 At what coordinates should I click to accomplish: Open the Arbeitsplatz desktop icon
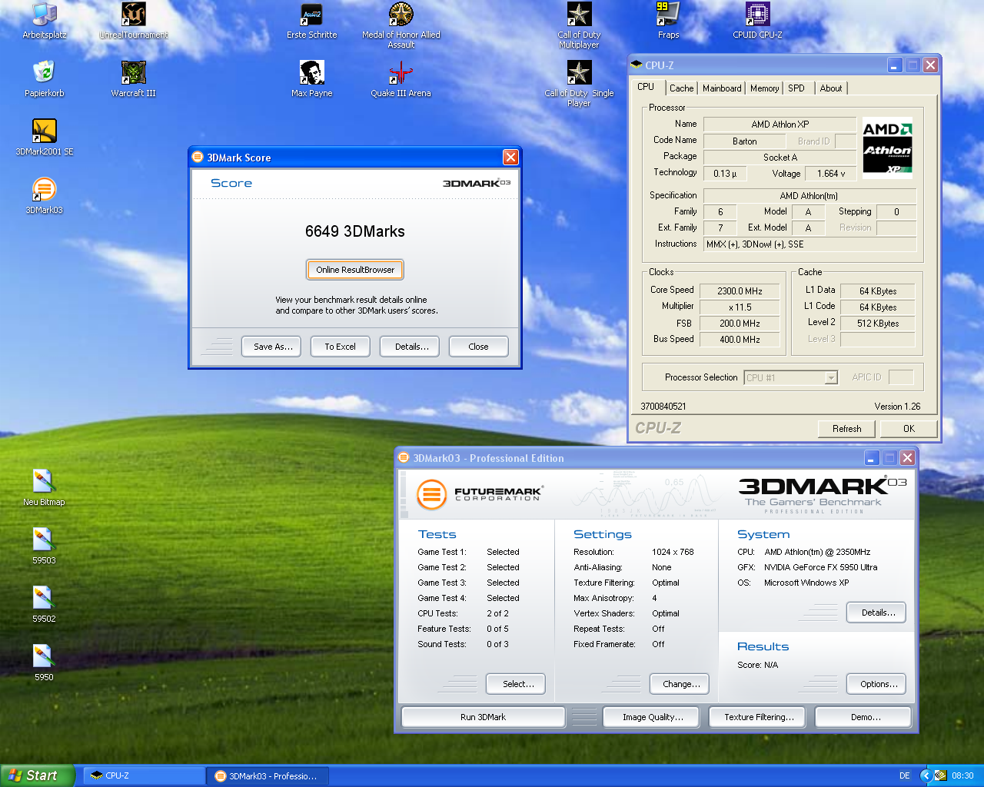45,21
